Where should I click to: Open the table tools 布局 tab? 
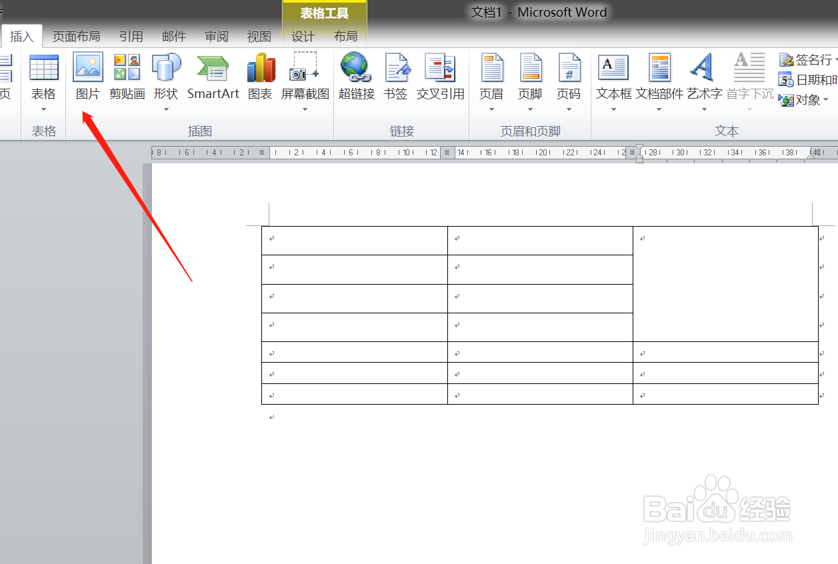tap(345, 36)
